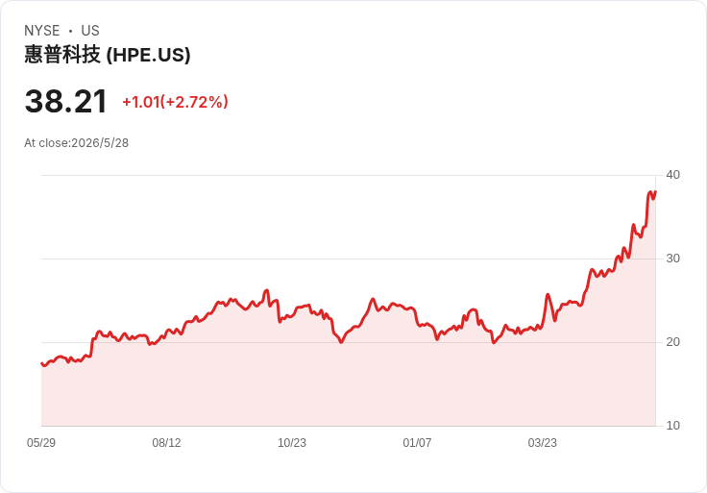The height and width of the screenshot is (493, 707).
Task: Click the 01/07 date axis label
Action: pos(417,442)
